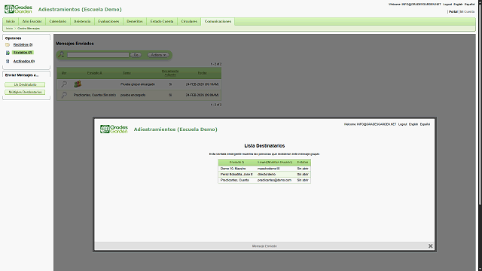
Task: Click the group recipients people icon
Action: click(x=78, y=84)
